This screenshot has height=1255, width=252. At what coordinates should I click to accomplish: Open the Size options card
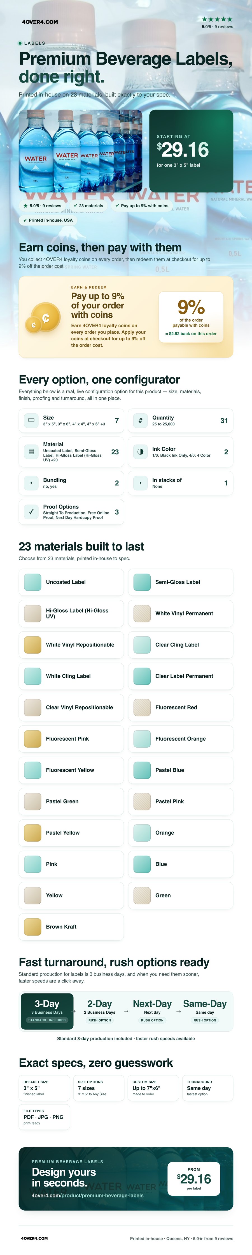point(71,420)
